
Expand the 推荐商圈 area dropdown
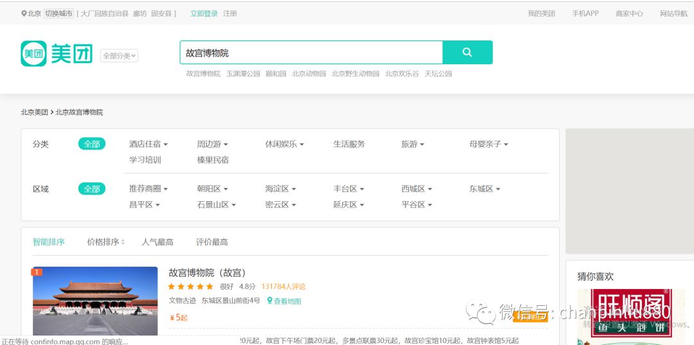click(148, 189)
